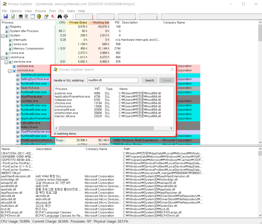
Task: Click the Search dialog title icon
Action: pos(56,69)
